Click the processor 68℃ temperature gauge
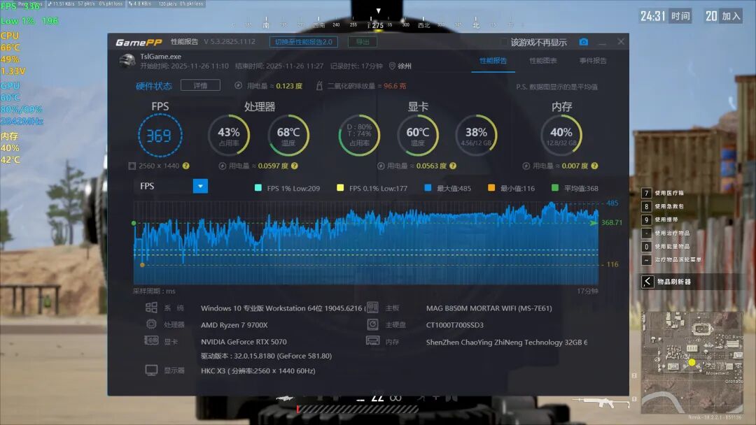This screenshot has width=756, height=425. (288, 135)
